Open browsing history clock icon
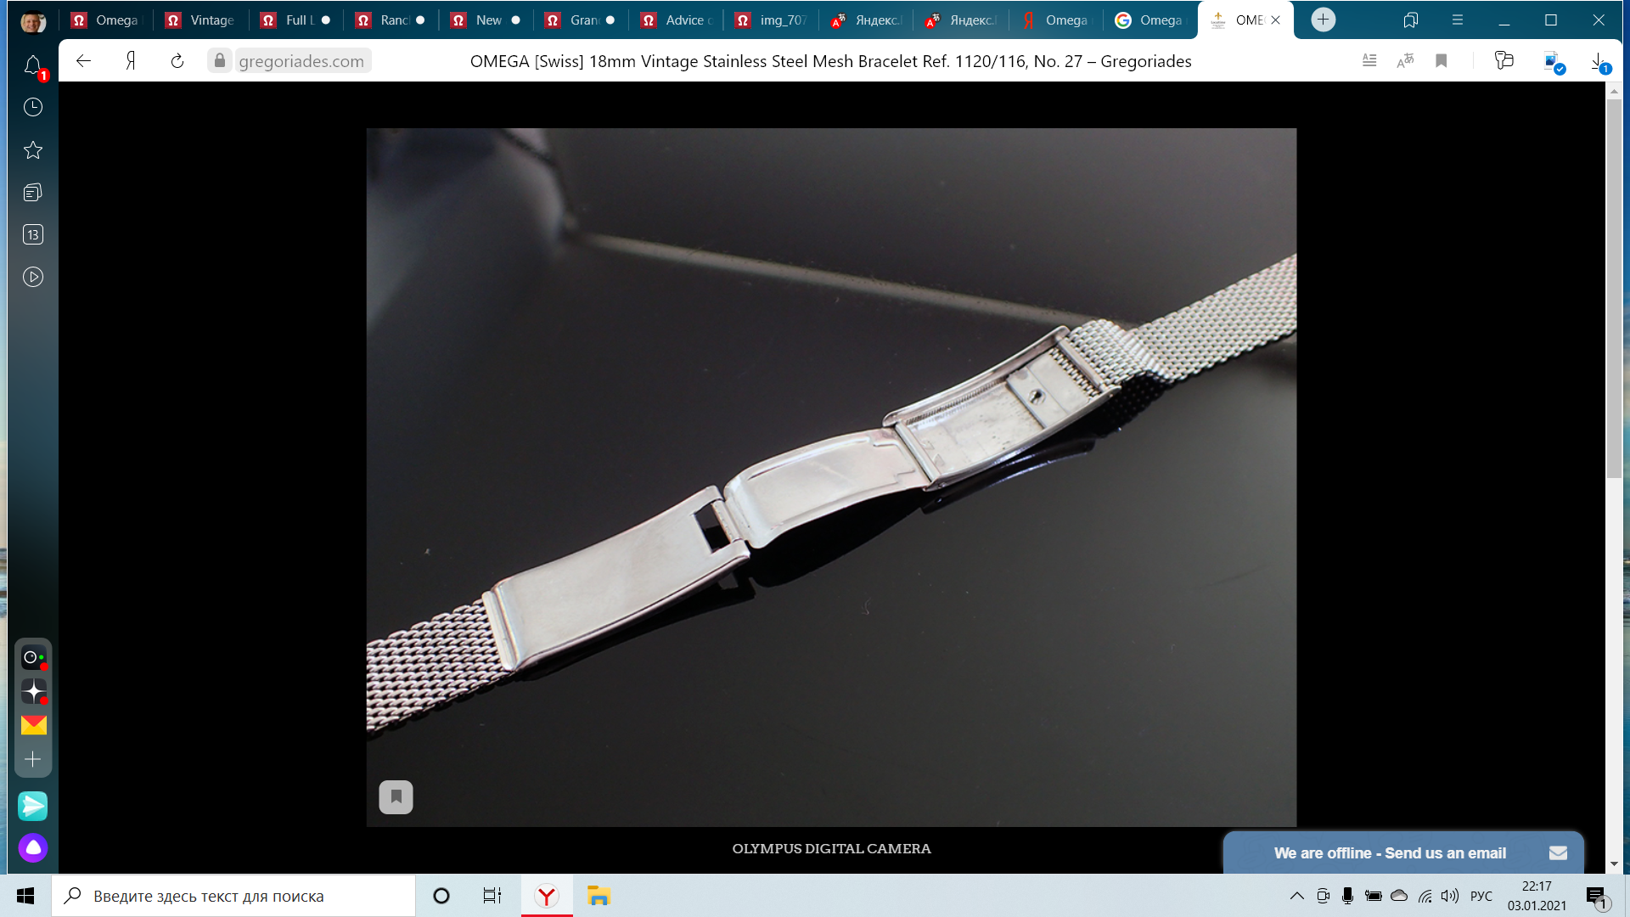The width and height of the screenshot is (1630, 917). (33, 107)
